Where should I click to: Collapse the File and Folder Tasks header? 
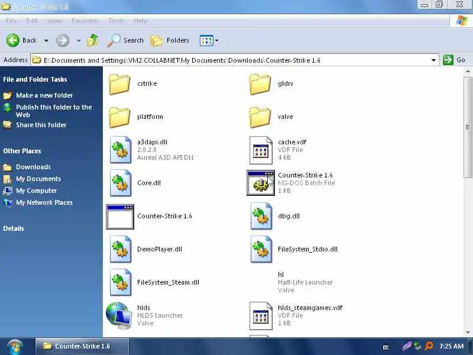click(x=35, y=79)
